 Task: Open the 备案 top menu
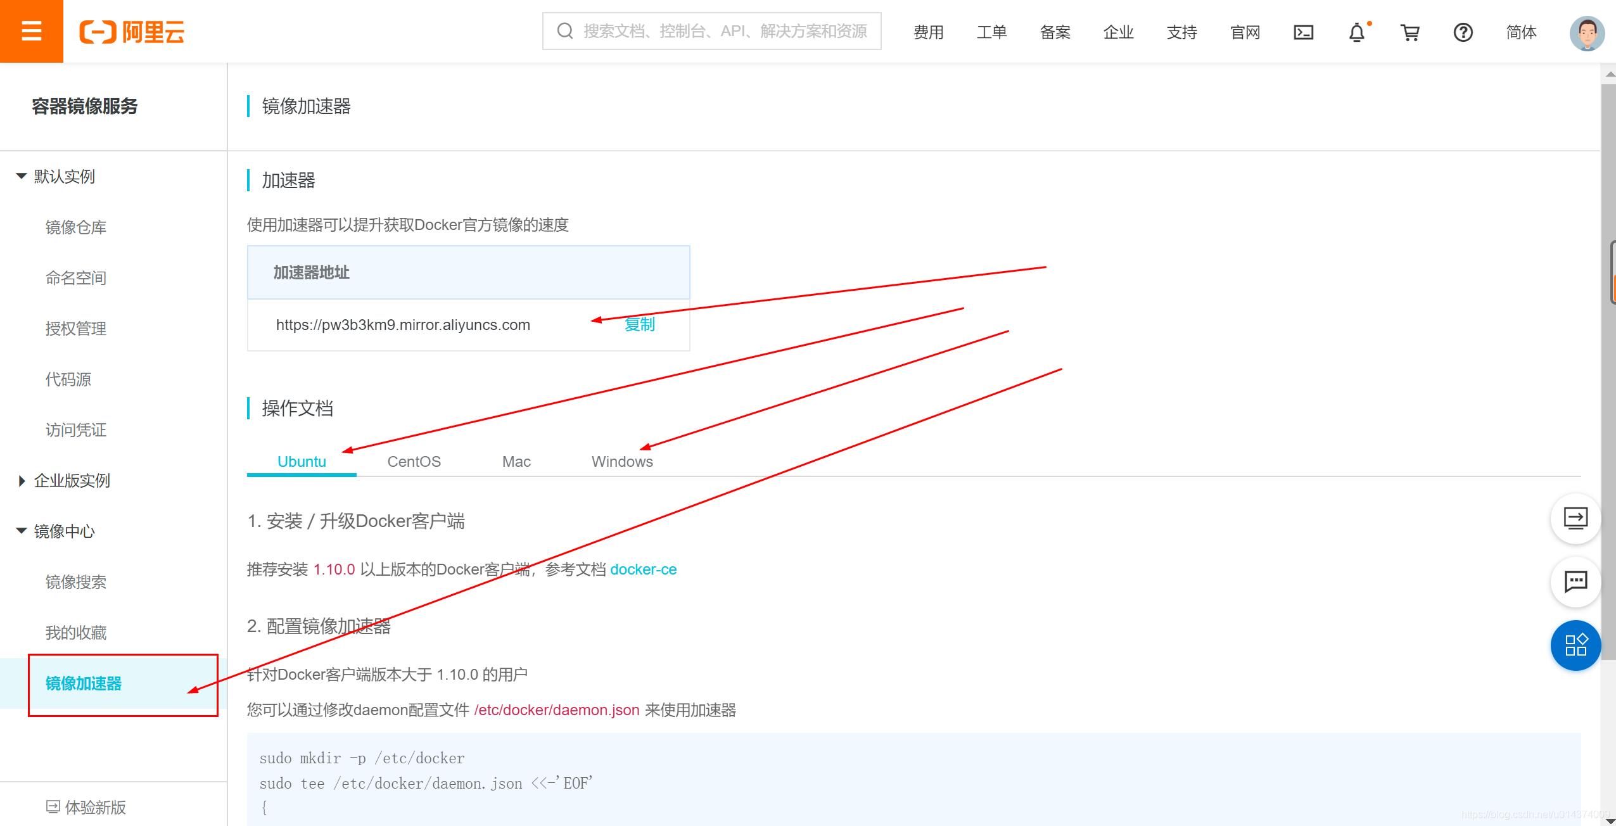pyautogui.click(x=1055, y=32)
